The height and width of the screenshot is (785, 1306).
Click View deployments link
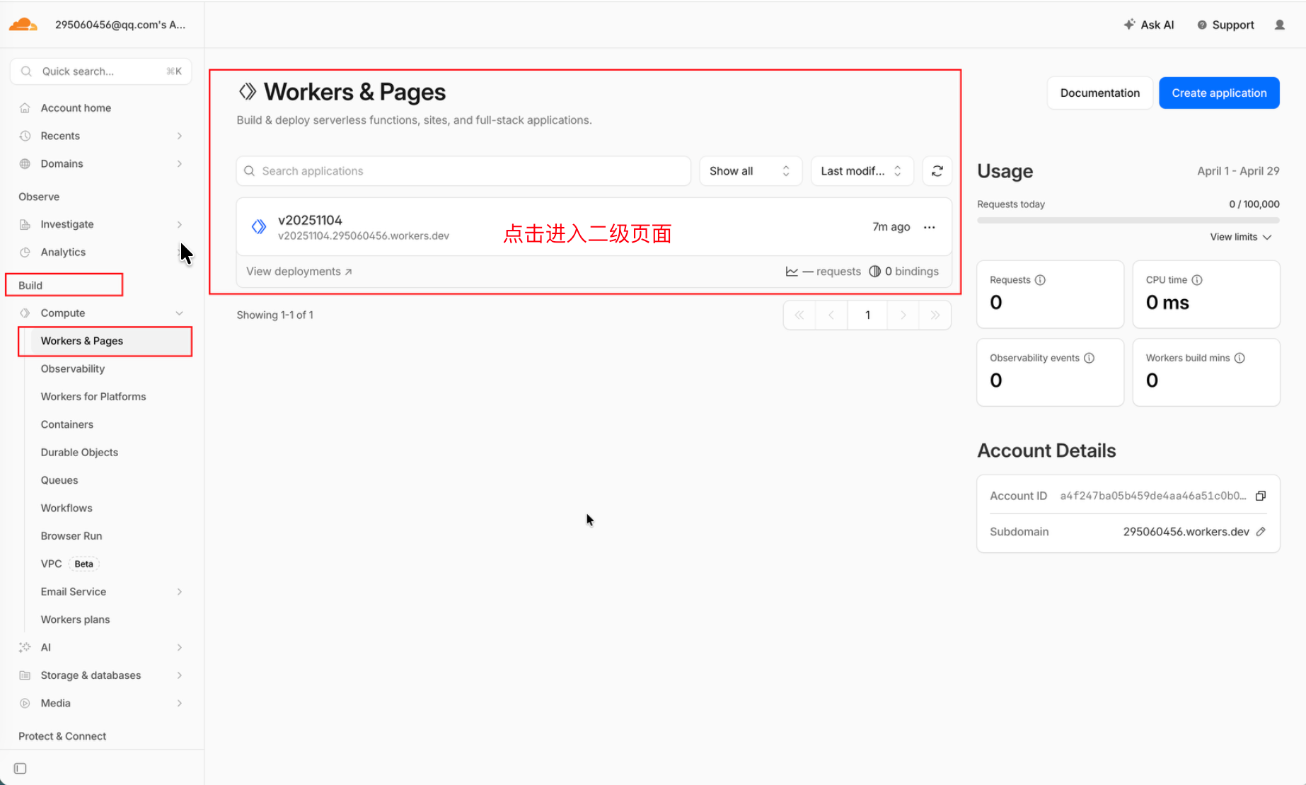tap(299, 272)
